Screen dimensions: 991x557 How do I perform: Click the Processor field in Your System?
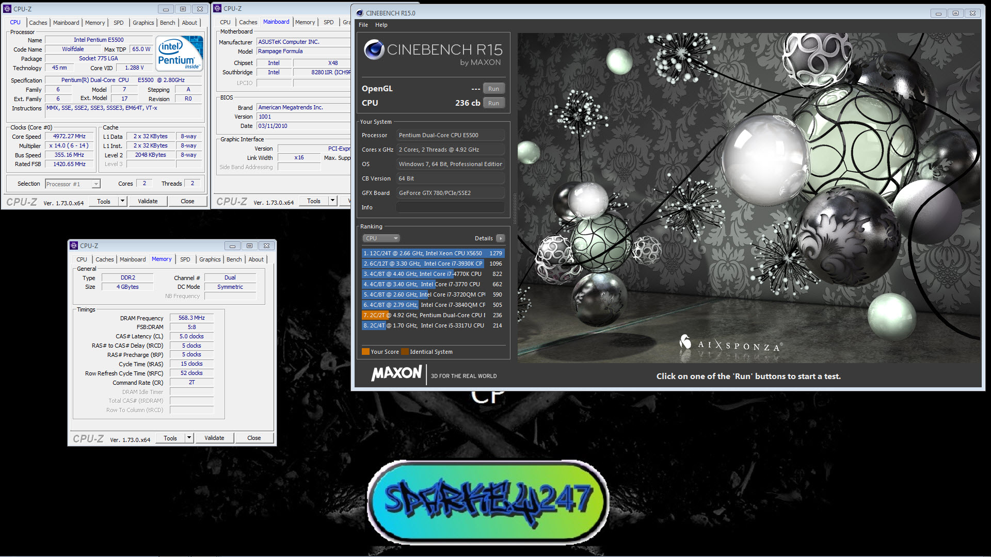tap(450, 135)
